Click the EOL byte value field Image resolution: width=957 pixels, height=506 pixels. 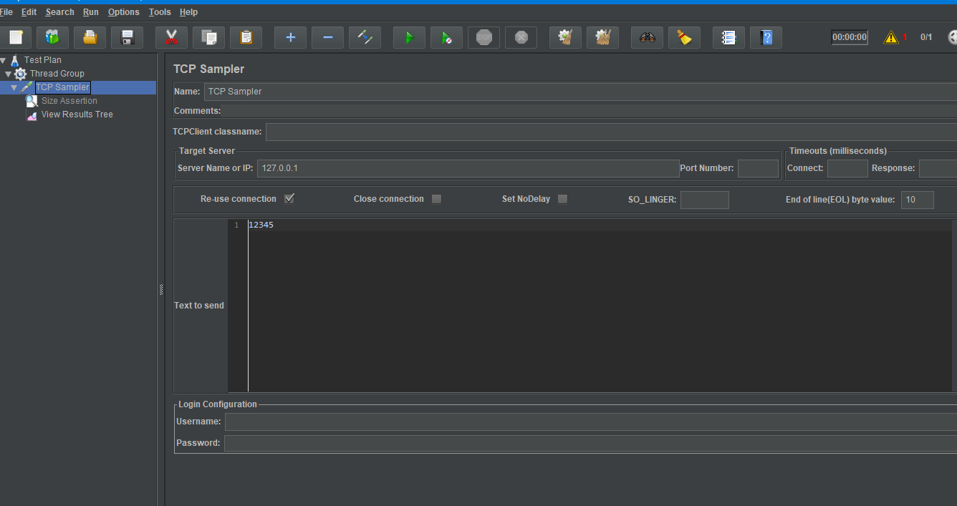click(918, 200)
